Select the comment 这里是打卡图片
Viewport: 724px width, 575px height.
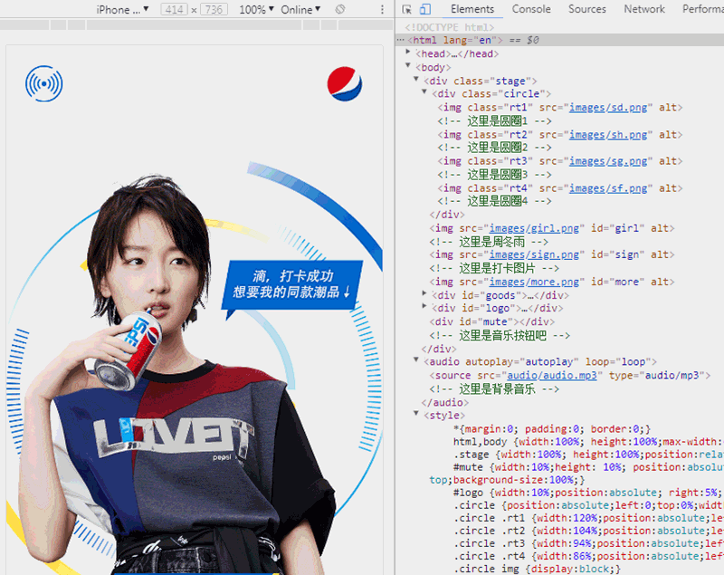(x=494, y=268)
